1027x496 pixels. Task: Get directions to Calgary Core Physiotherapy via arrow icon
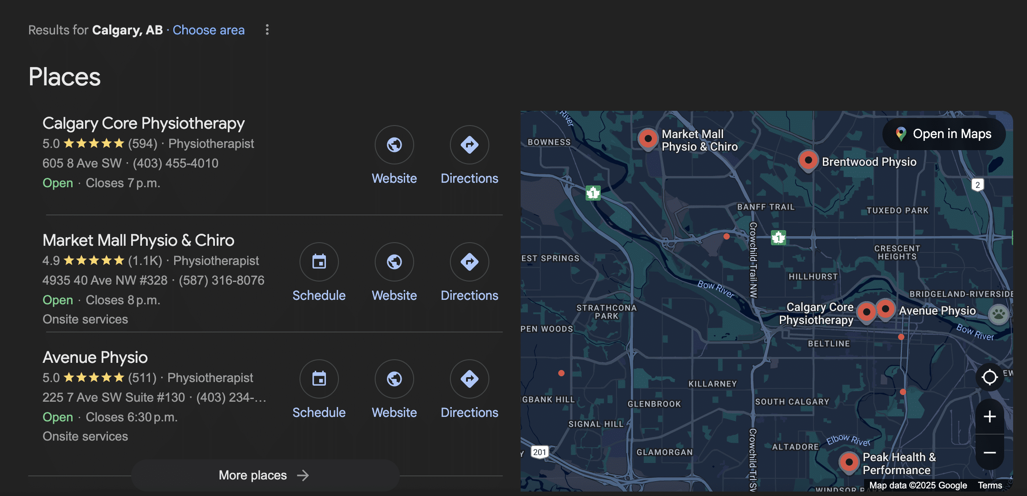tap(470, 145)
